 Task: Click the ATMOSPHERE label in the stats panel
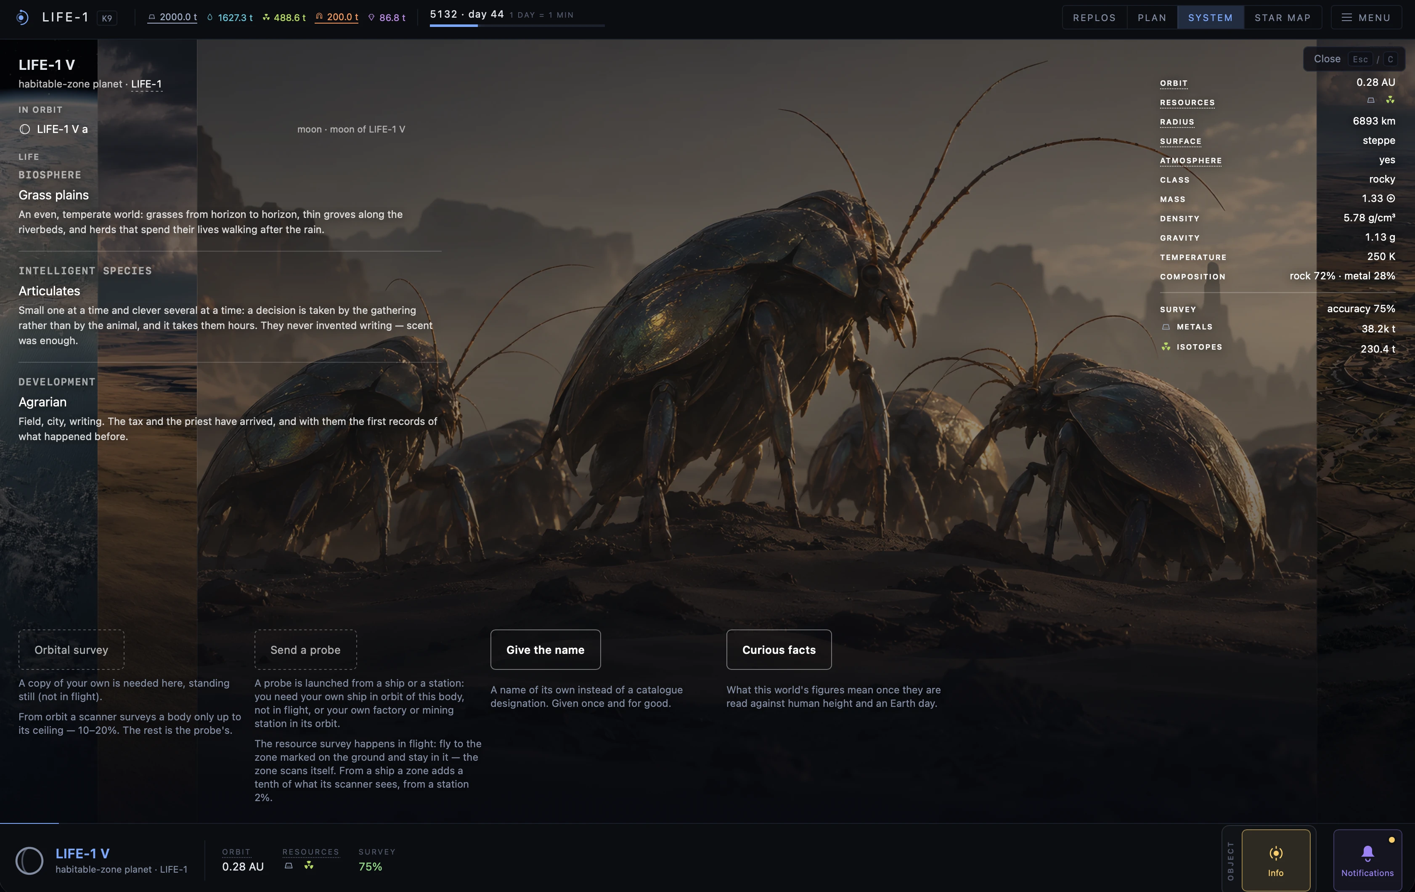point(1190,161)
